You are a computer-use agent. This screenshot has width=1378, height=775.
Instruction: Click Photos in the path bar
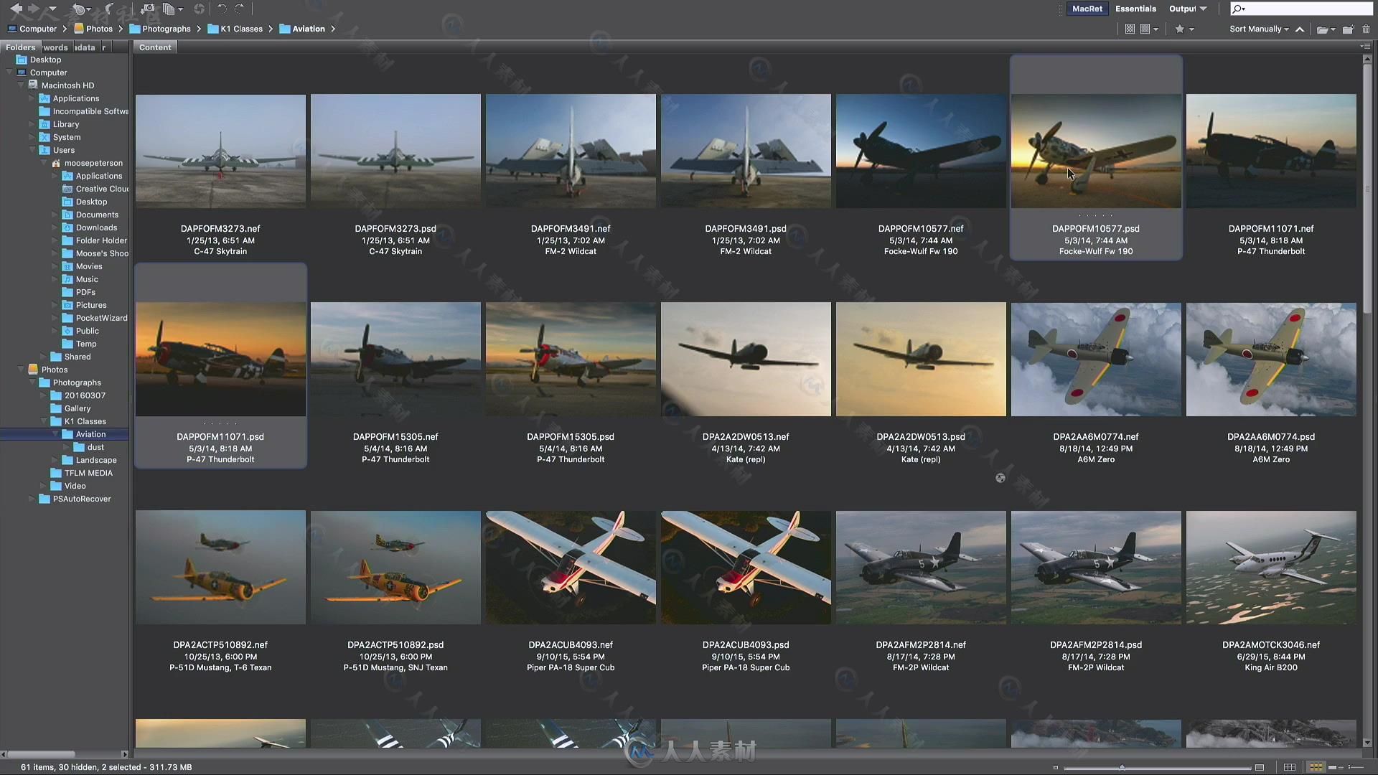pos(93,29)
